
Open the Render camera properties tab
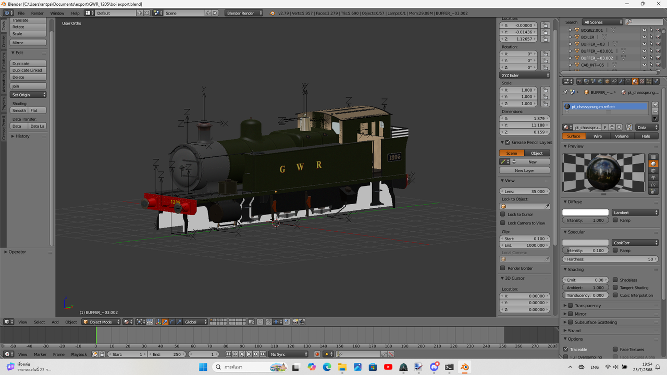pyautogui.click(x=579, y=81)
